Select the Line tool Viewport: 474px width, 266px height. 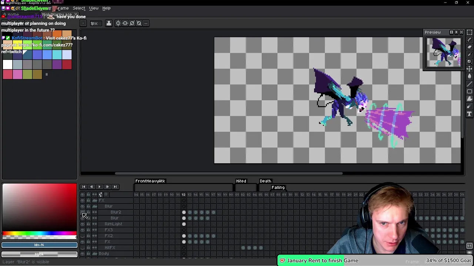tap(469, 84)
